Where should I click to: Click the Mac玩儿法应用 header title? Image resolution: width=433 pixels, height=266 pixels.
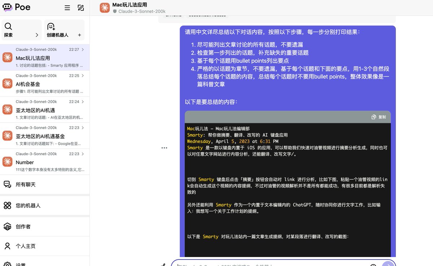[130, 5]
